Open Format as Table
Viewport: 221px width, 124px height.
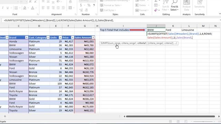pos(111,6)
